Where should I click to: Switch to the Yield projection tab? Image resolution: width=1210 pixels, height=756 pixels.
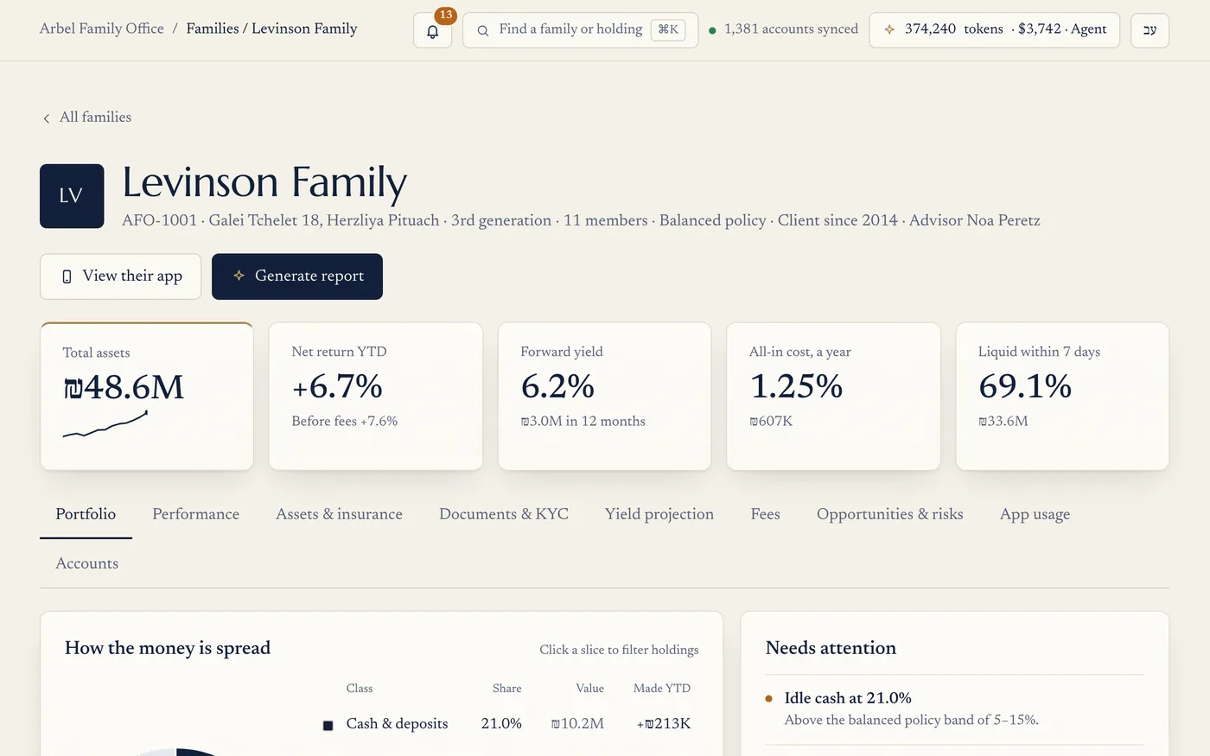tap(659, 514)
